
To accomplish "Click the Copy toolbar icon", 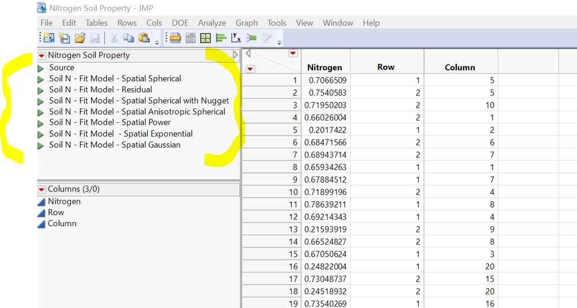I will click(x=128, y=38).
